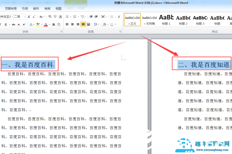Click the Shrink Font icon

coord(34,17)
